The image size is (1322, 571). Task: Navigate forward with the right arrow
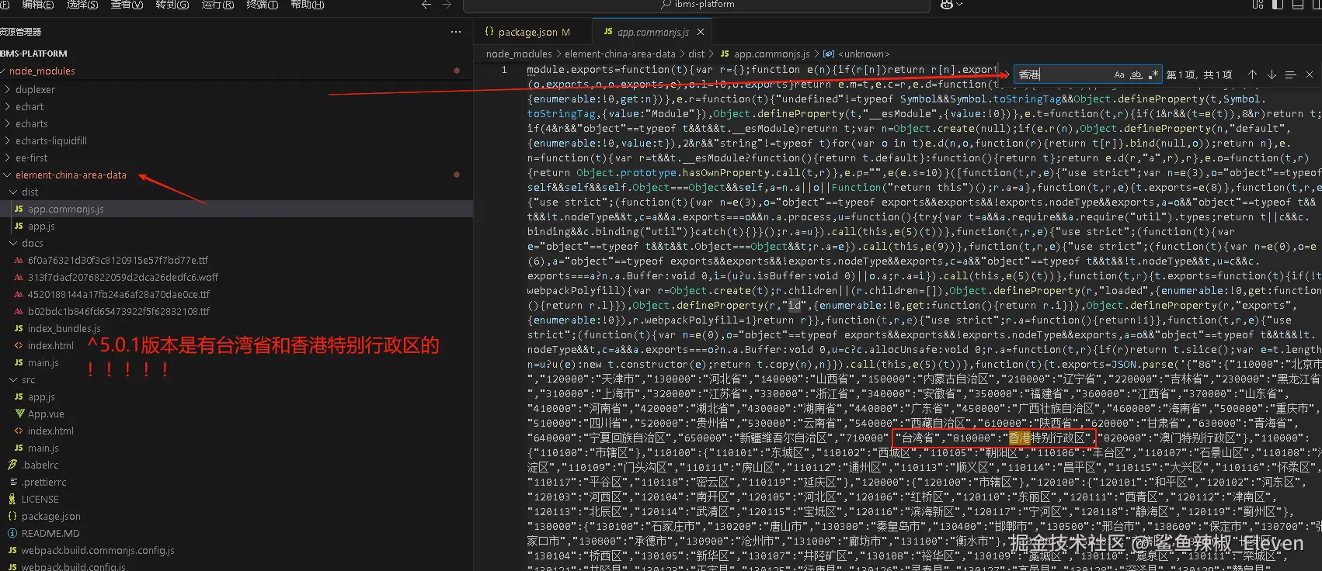(446, 5)
